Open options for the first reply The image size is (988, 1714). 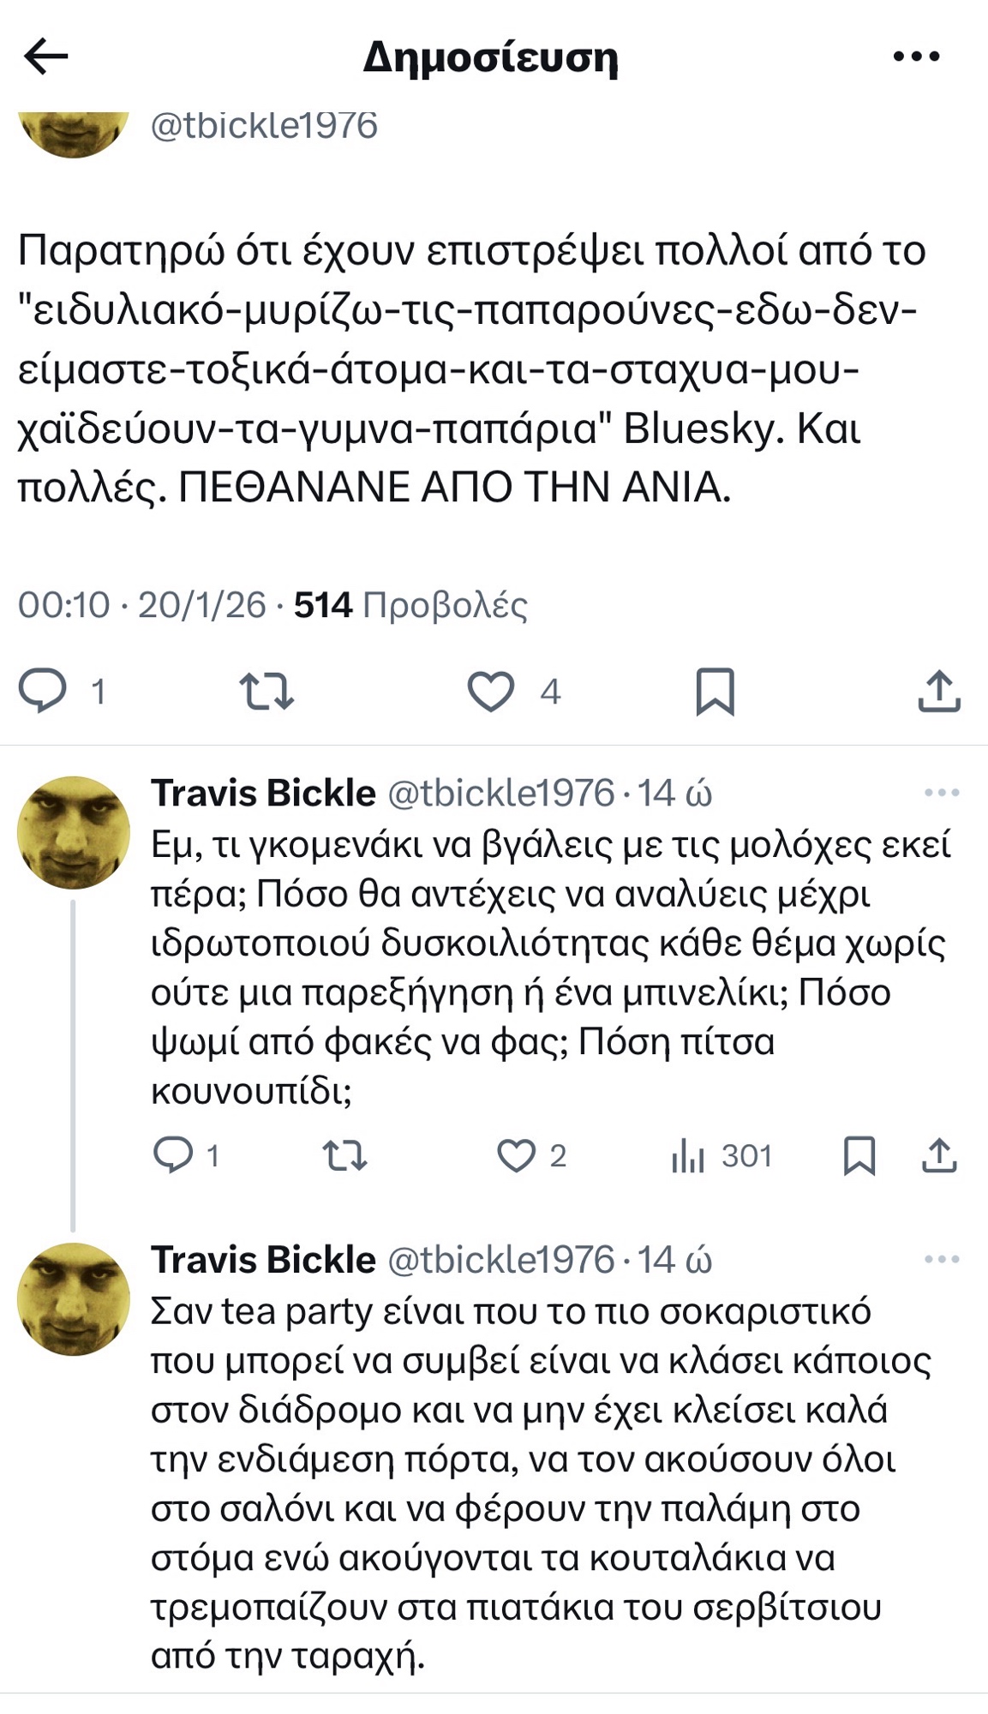coord(942,793)
